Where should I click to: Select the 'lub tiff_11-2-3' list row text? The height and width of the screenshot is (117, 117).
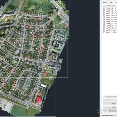(x=111, y=32)
